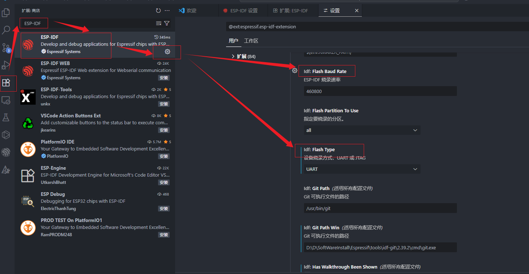Click the ESP-IDF-Tools black X logo
The width and height of the screenshot is (529, 274).
[28, 97]
